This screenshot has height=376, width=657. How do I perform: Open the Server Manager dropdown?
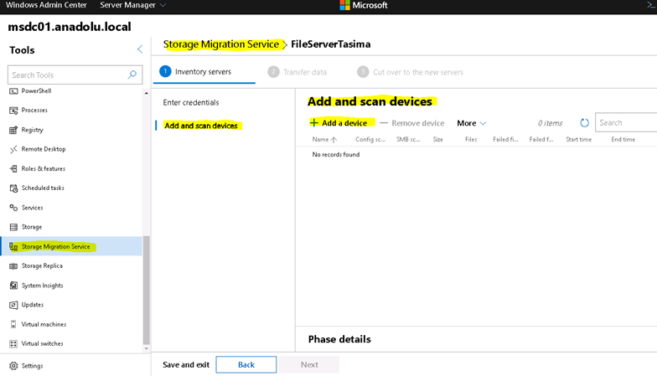click(132, 5)
